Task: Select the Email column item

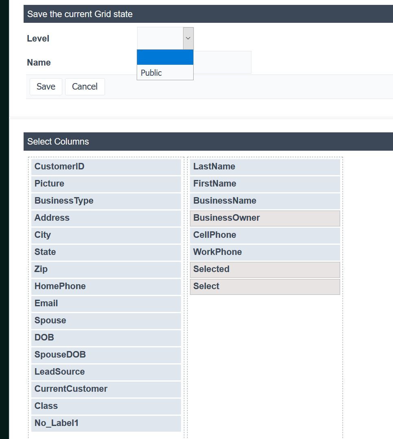Action: click(x=106, y=303)
